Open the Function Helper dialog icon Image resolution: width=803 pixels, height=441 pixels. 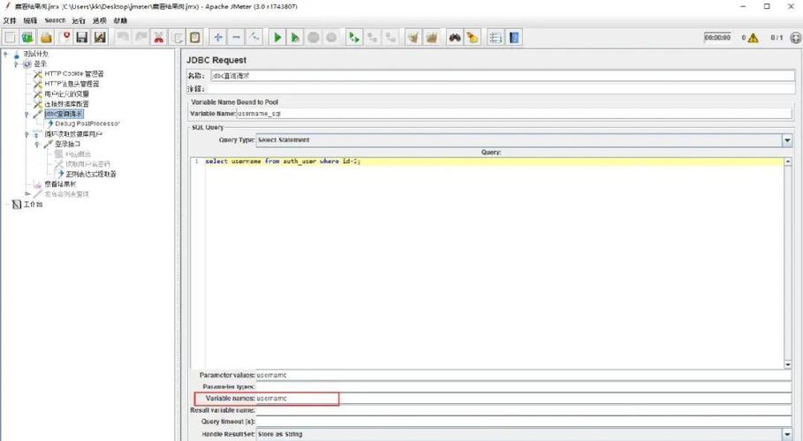pyautogui.click(x=495, y=37)
